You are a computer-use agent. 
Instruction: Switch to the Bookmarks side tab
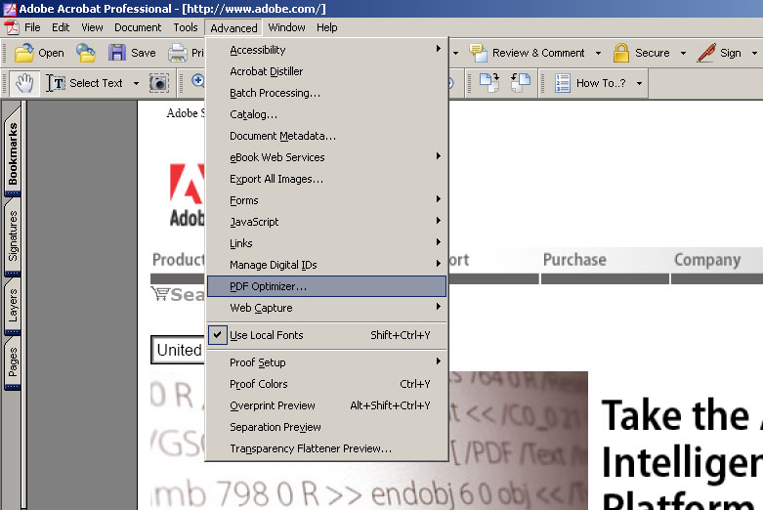[x=13, y=153]
